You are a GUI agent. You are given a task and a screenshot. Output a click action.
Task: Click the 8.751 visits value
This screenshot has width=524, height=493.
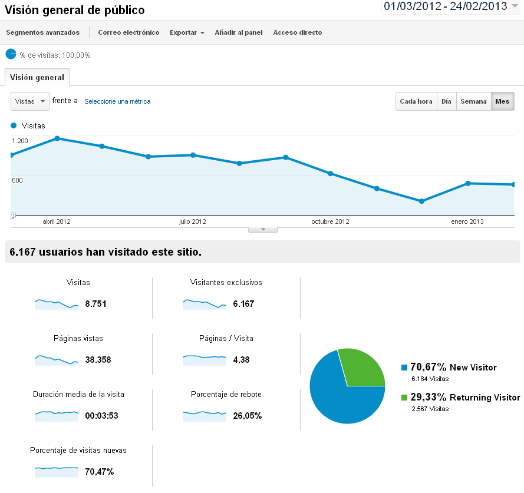tap(95, 304)
